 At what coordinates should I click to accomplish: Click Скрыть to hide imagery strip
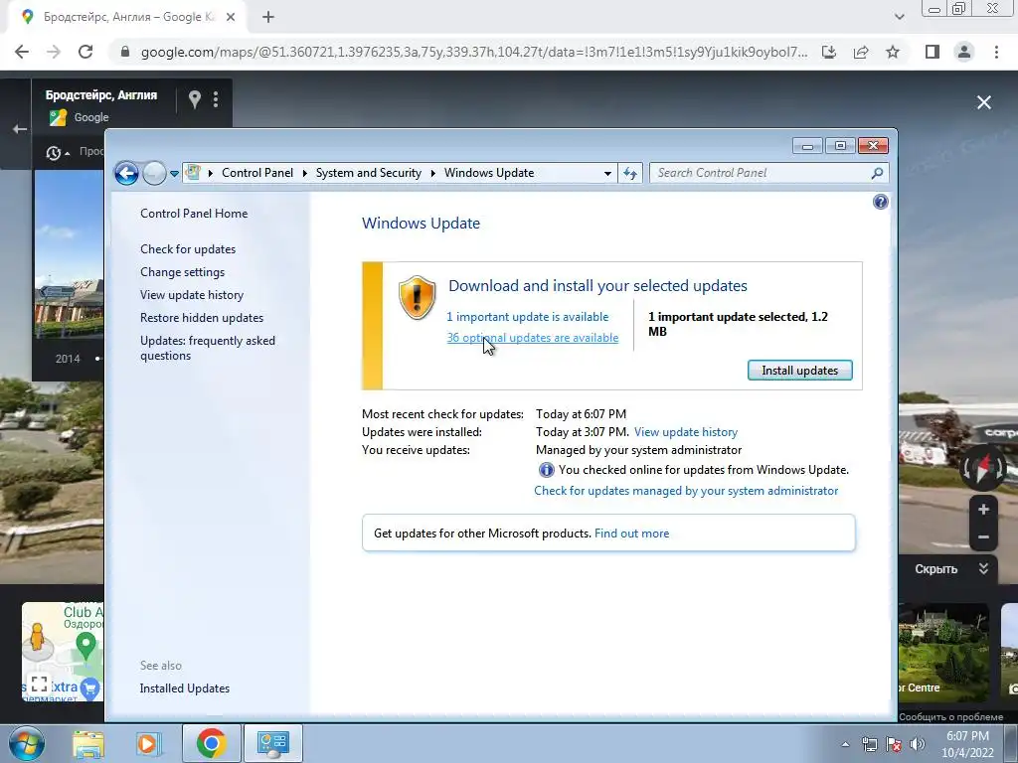click(x=950, y=569)
